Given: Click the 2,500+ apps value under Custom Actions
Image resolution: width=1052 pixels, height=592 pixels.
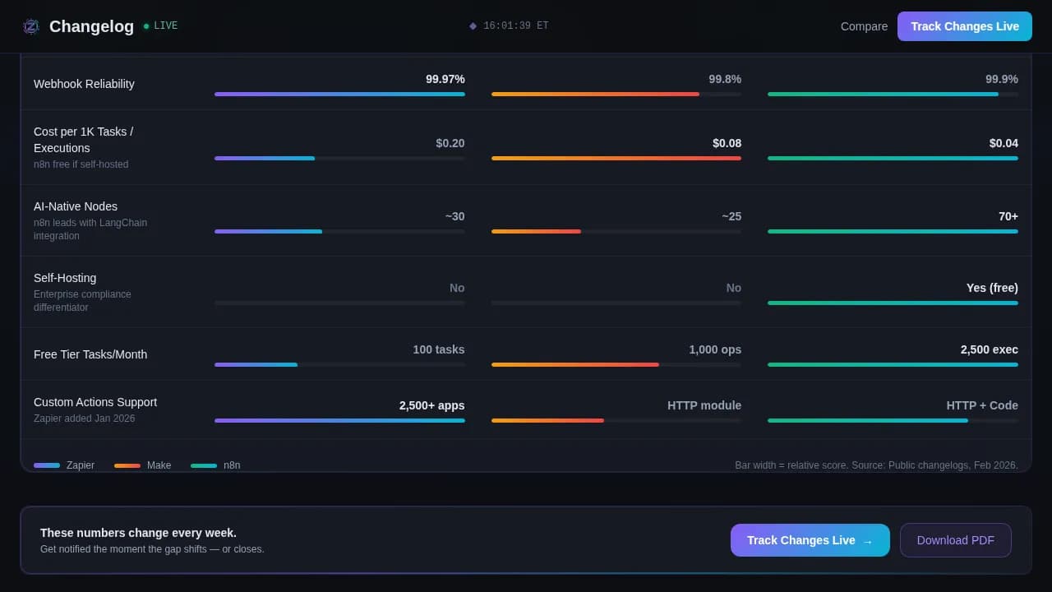Looking at the screenshot, I should point(431,405).
